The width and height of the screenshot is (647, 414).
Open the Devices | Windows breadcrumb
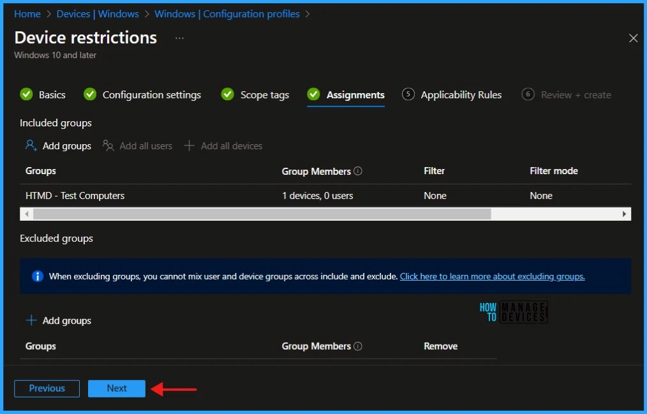pyautogui.click(x=98, y=14)
